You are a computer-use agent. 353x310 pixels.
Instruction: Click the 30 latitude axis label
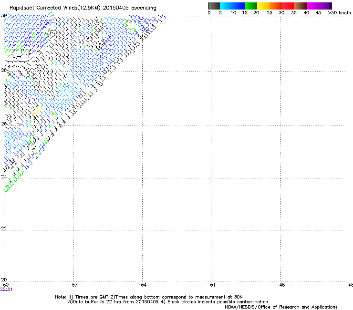tap(4, 16)
